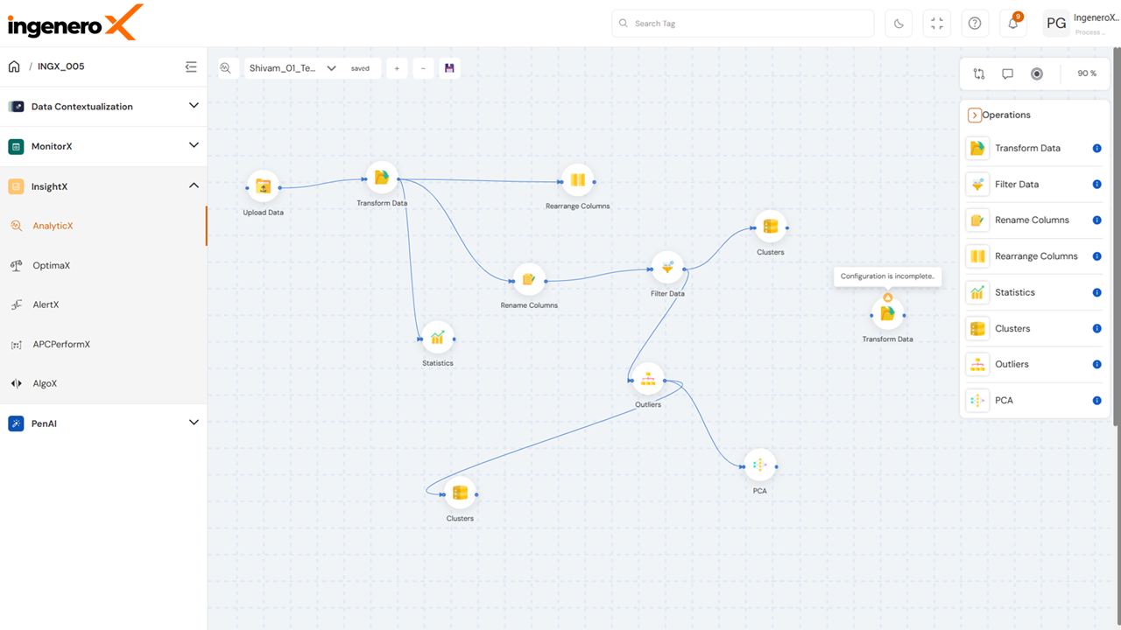Select the Filter Data node on canvas

[667, 269]
